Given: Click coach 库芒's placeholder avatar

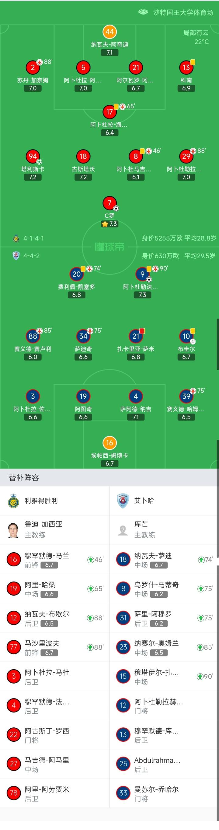Looking at the screenshot, I should tap(123, 529).
